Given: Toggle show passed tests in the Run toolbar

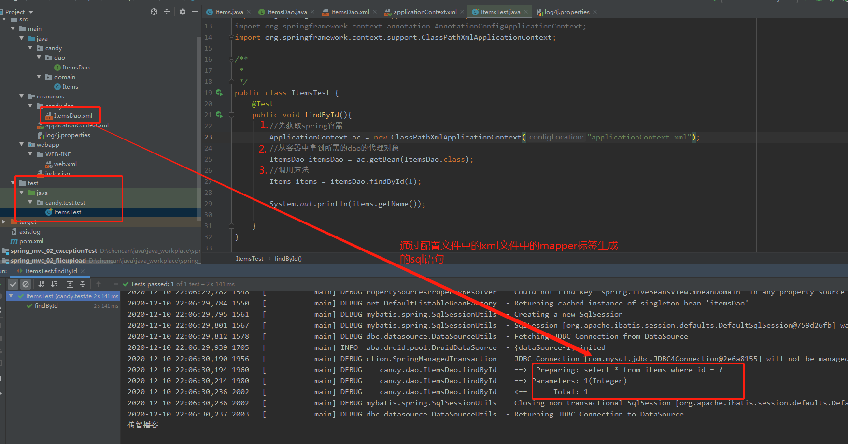Looking at the screenshot, I should [13, 284].
